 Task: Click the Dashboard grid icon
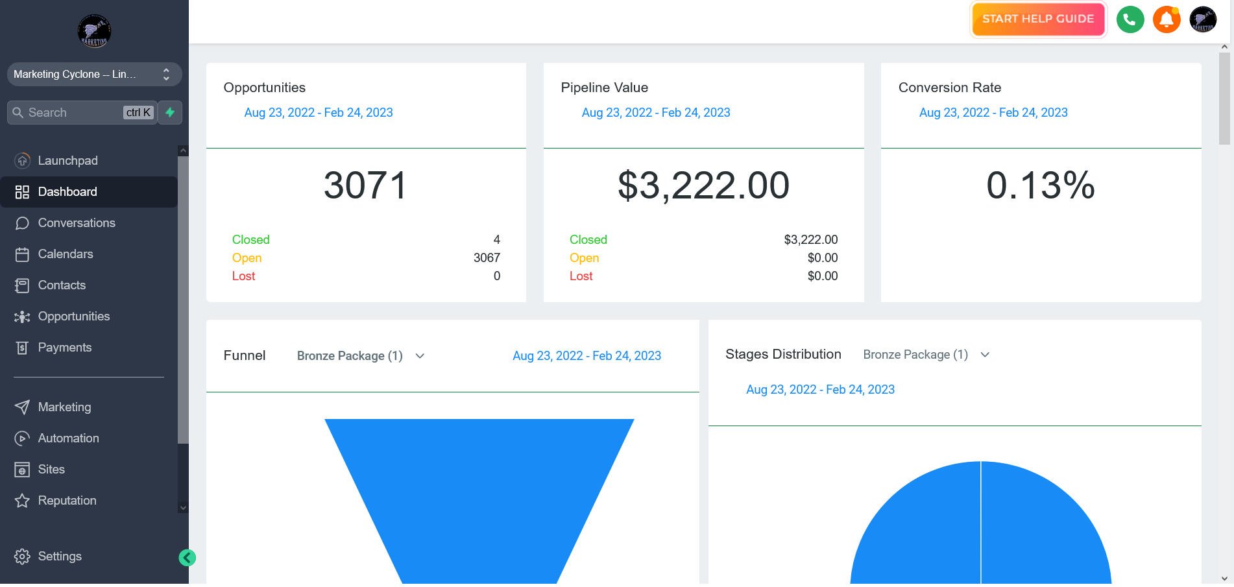pos(22,191)
